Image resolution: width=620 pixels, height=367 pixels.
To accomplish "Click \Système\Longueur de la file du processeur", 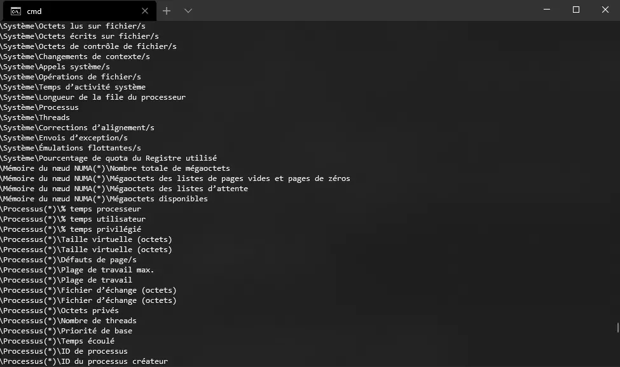I will click(93, 97).
